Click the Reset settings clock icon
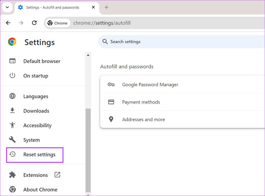This screenshot has width=265, height=196. pyautogui.click(x=12, y=154)
